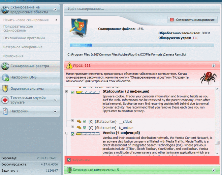
Task: Click the DNS settings globe icon
Action: tap(5, 77)
